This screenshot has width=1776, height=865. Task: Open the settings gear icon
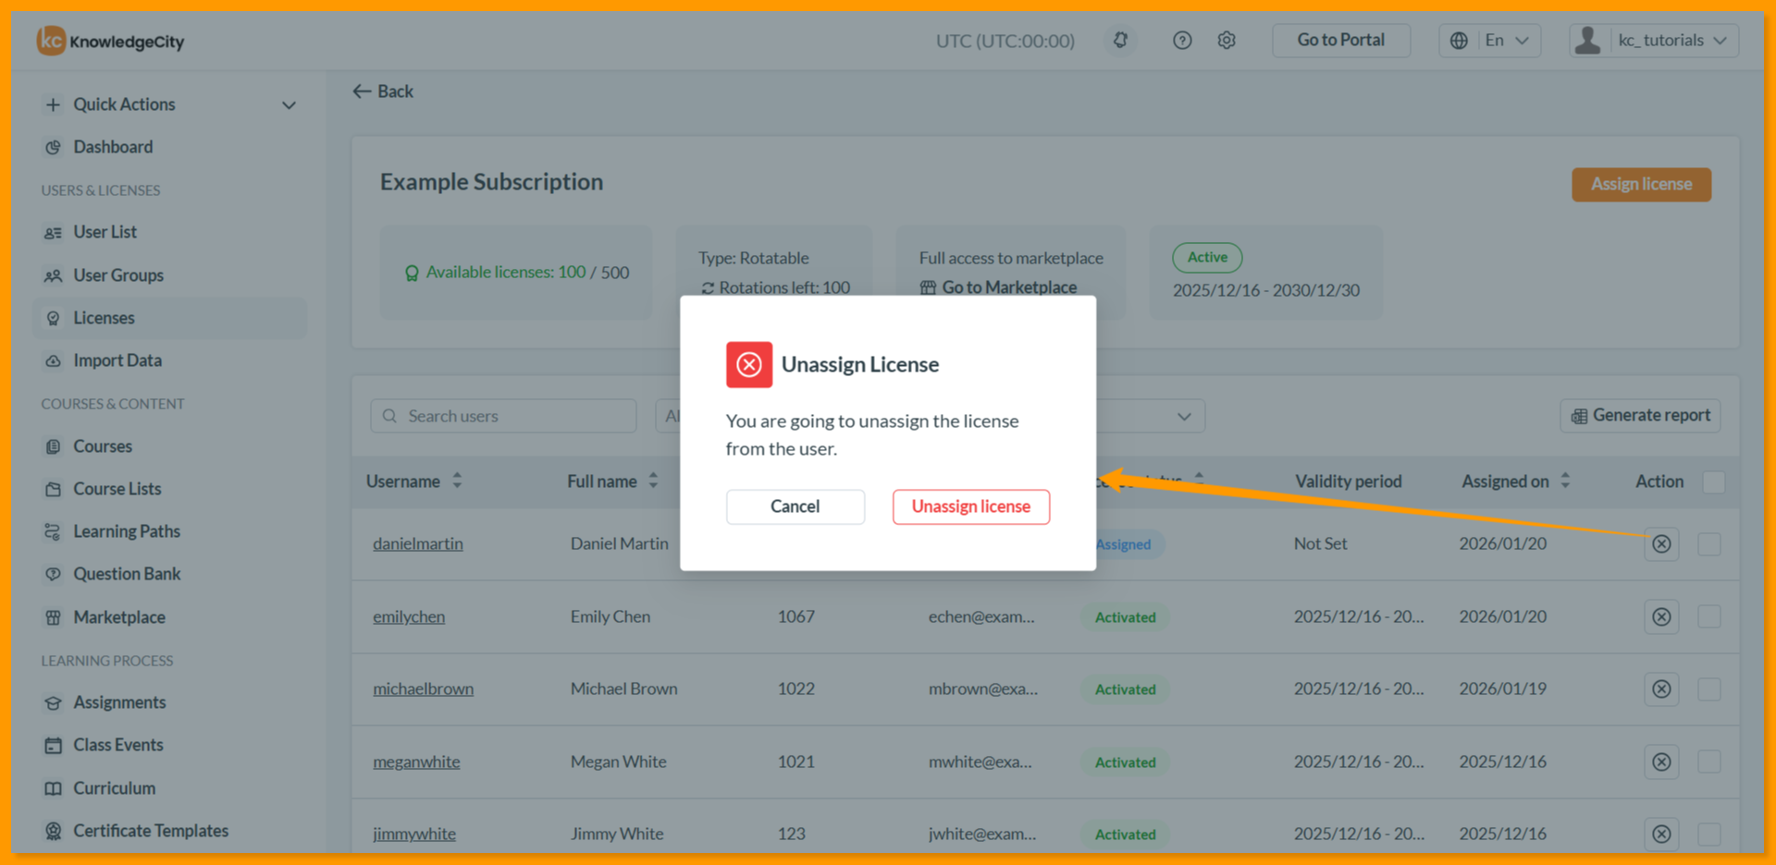pyautogui.click(x=1227, y=40)
